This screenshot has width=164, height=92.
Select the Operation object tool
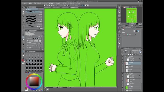point(23,14)
